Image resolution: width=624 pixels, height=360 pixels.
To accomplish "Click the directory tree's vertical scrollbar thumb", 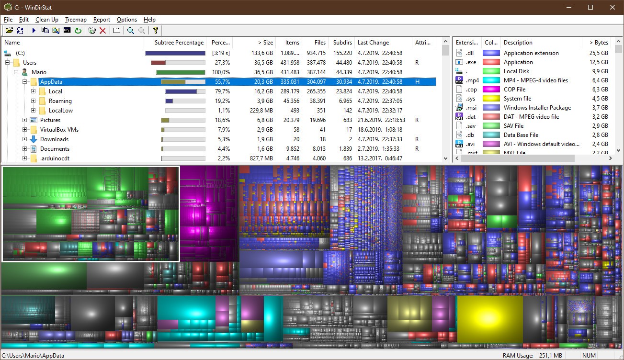I will [446, 51].
